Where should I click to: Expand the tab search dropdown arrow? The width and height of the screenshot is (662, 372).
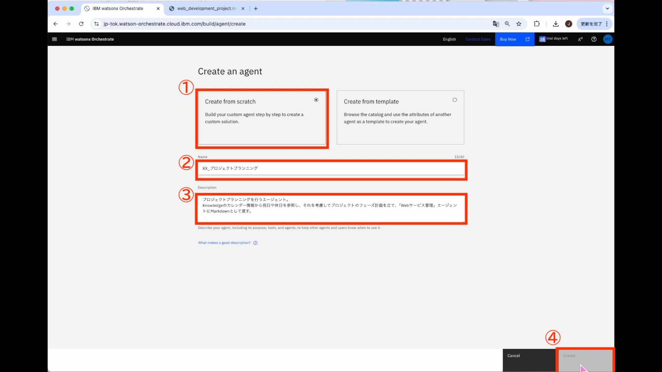(x=608, y=9)
